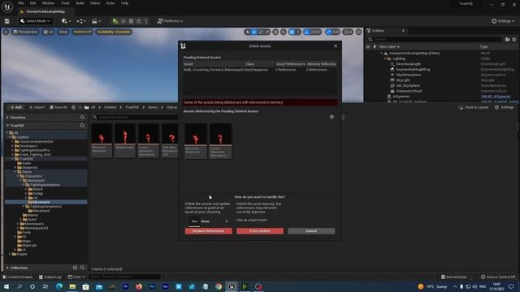This screenshot has width=520, height=292.
Task: Click Replace References button
Action: click(x=208, y=230)
